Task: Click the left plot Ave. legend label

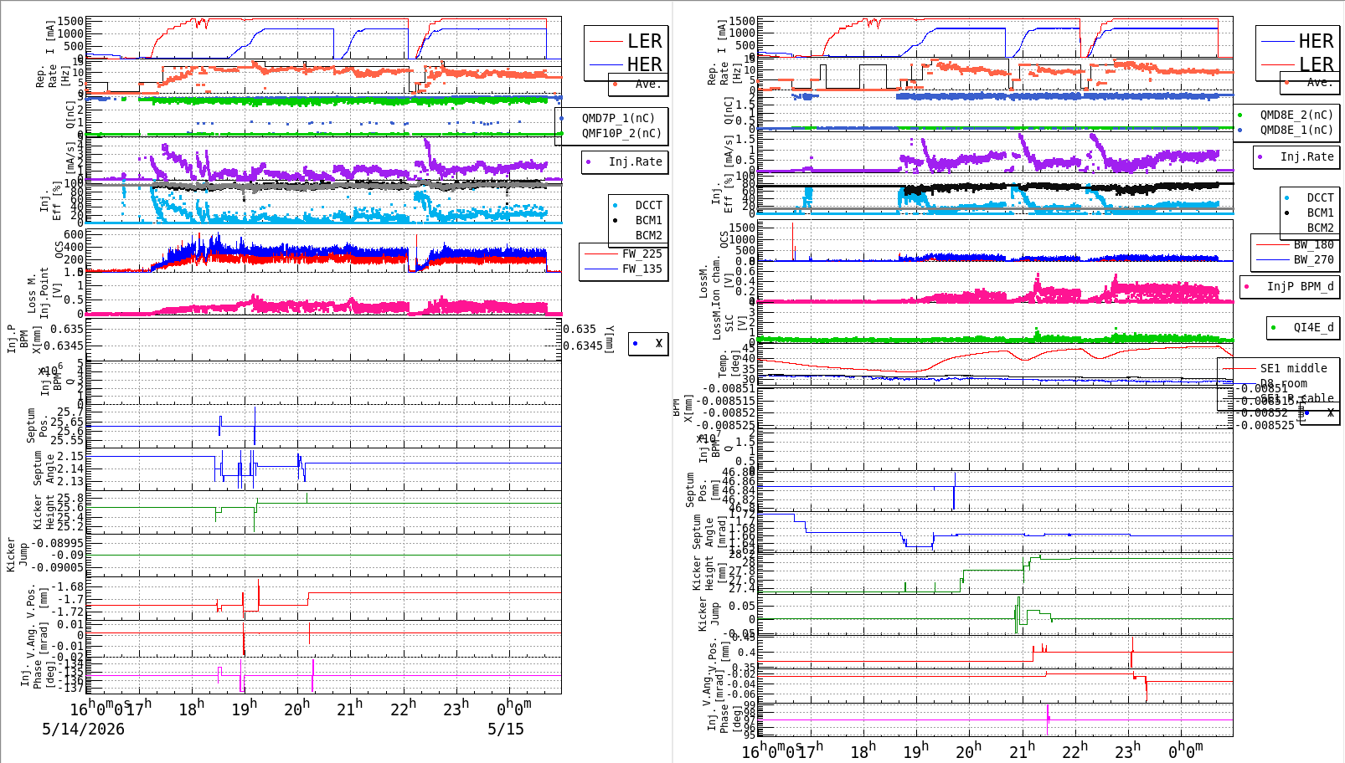Action: [x=648, y=84]
